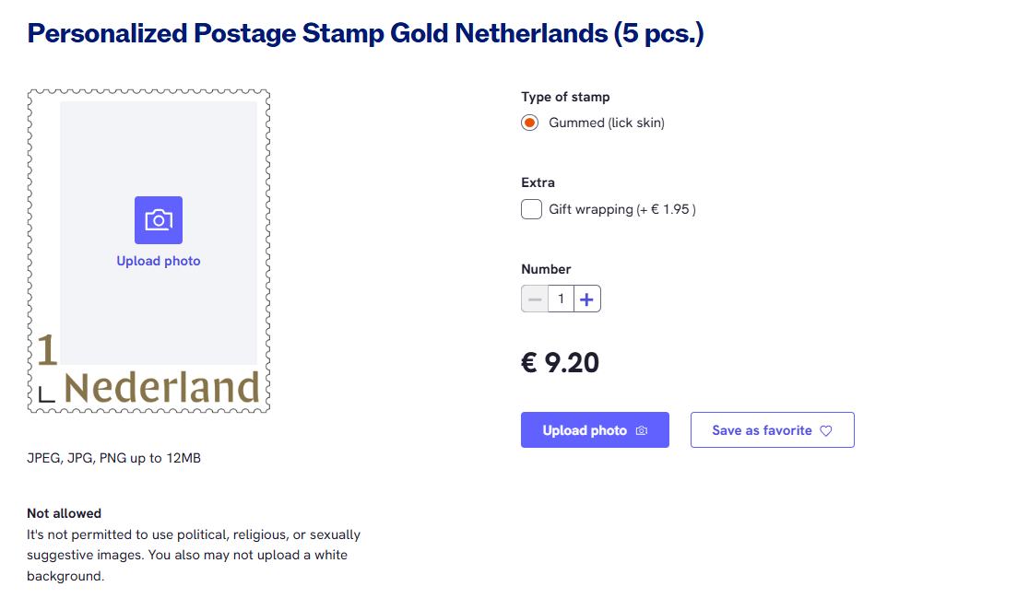Click the 'JPEG, JPG, PNG up to 12MB' note
Viewport: 1029px width, 610px height.
pos(113,458)
